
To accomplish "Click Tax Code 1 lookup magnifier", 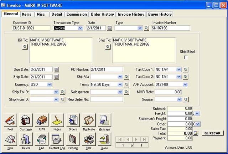I will (186, 70).
